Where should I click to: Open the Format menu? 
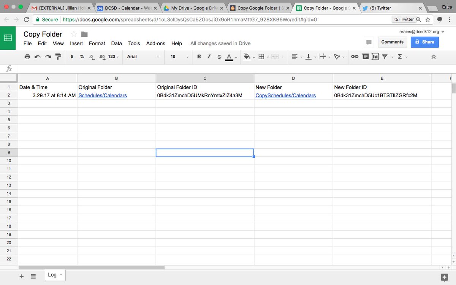point(97,43)
